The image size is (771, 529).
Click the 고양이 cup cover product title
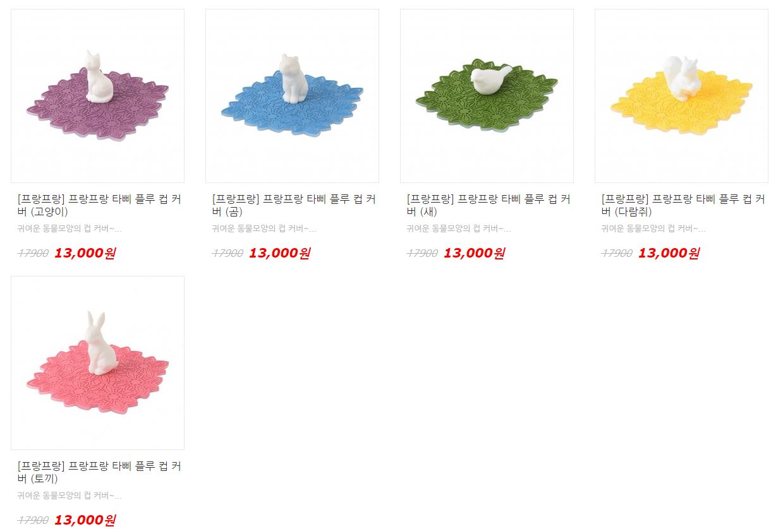click(99, 206)
